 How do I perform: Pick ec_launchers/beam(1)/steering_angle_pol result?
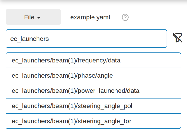pos(93,106)
